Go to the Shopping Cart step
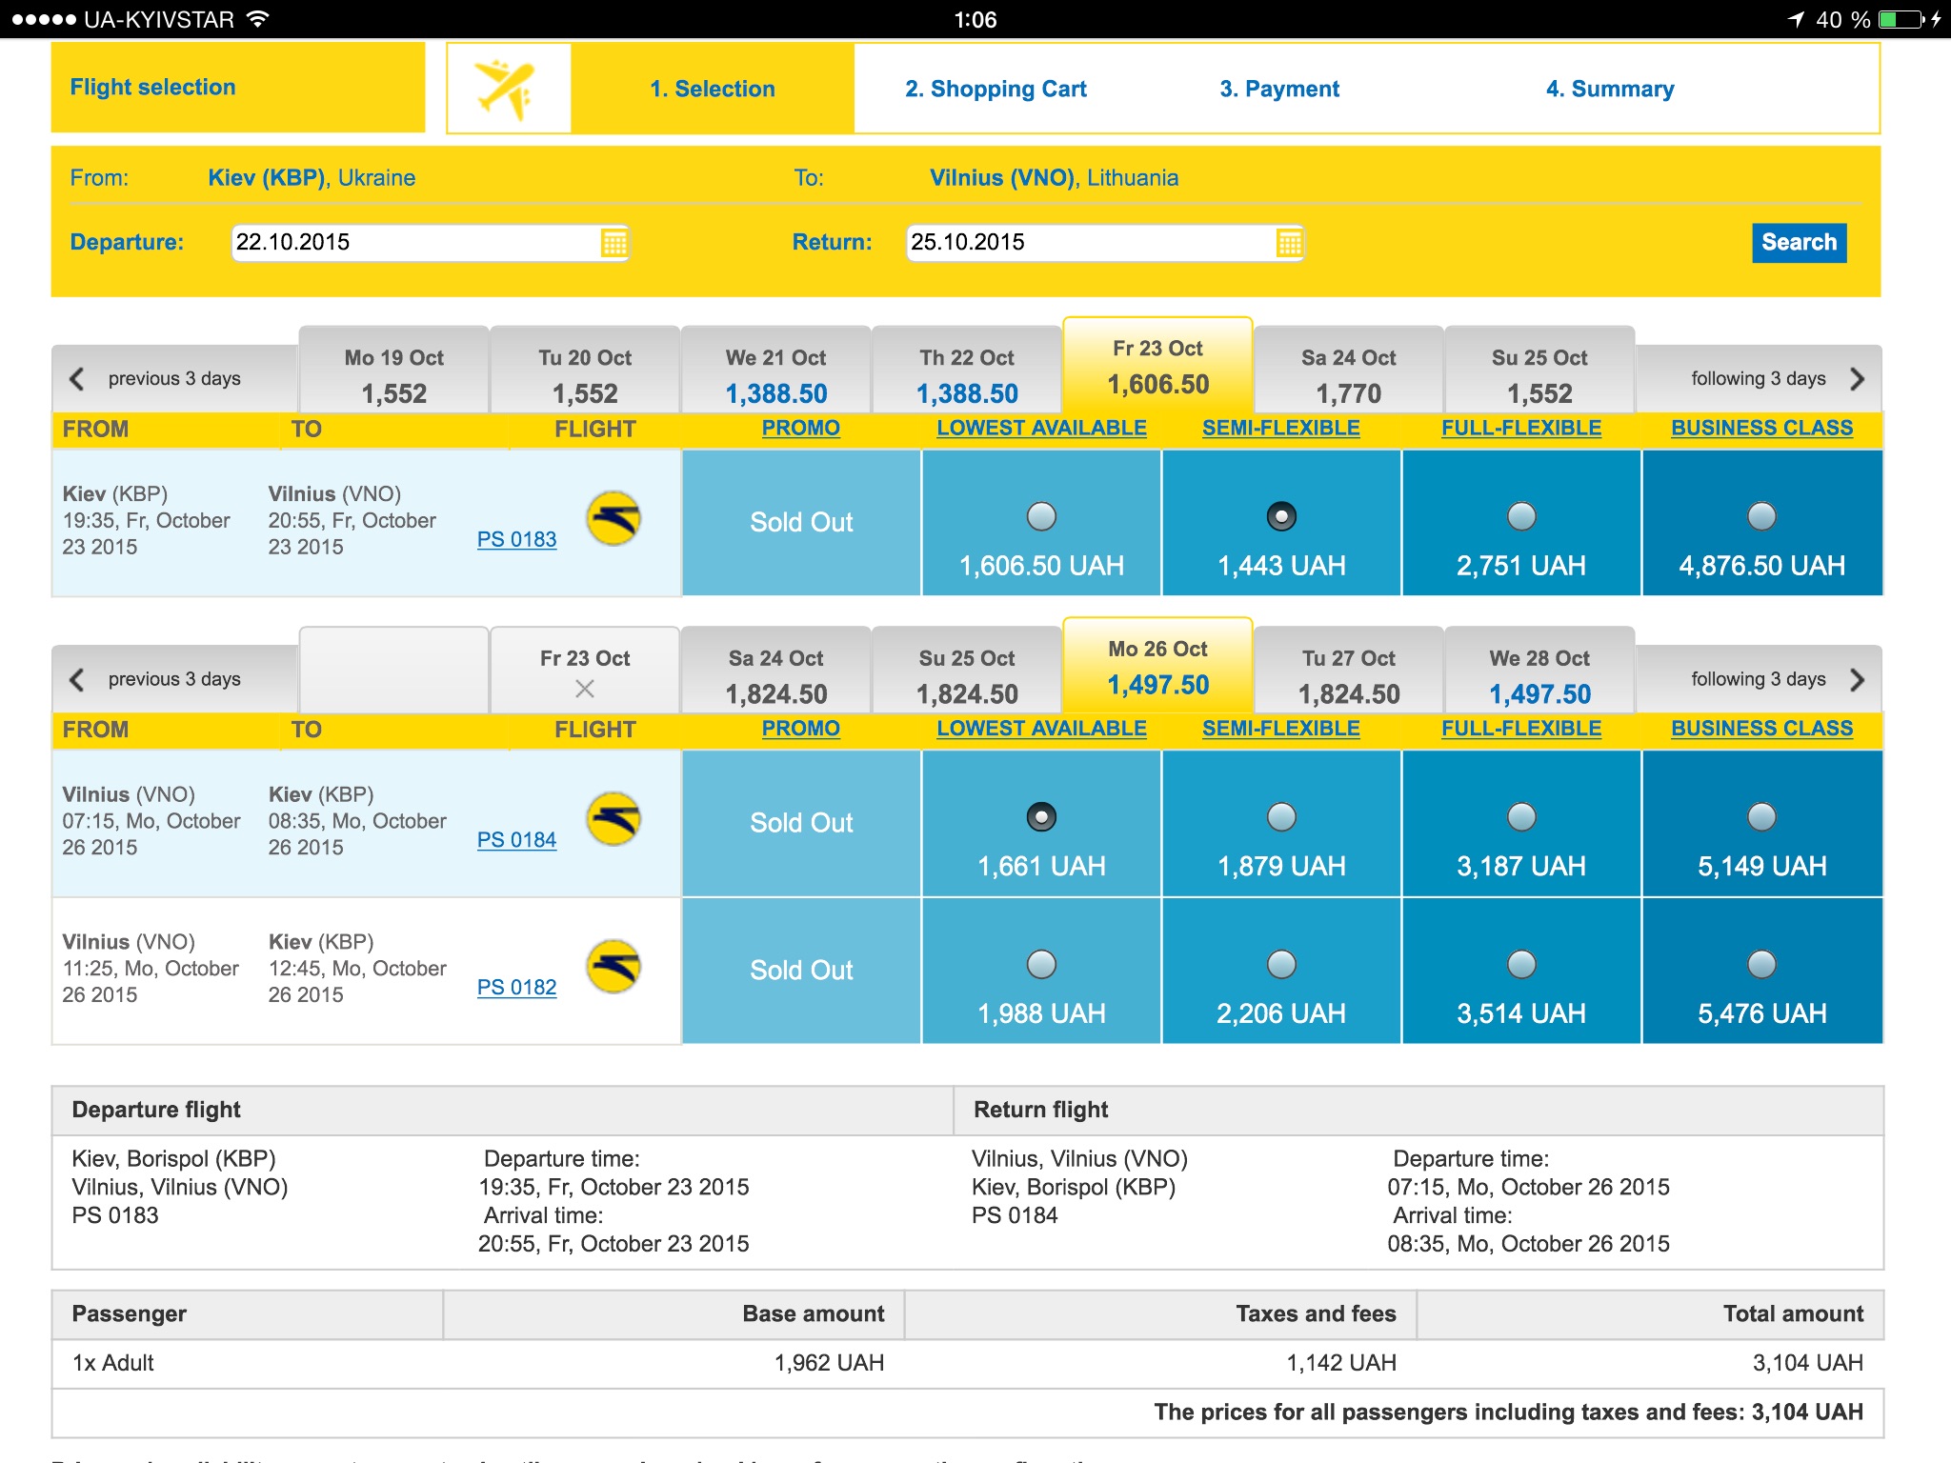This screenshot has width=1951, height=1463. click(996, 89)
